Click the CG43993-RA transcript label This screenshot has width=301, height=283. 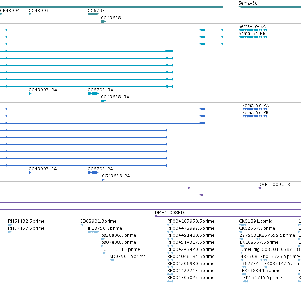point(43,90)
